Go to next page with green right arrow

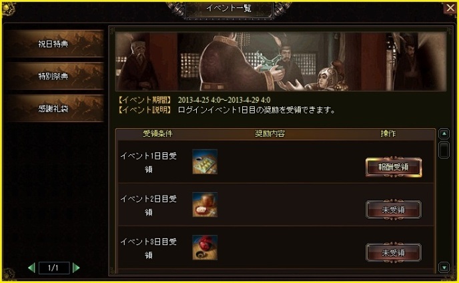click(x=76, y=268)
